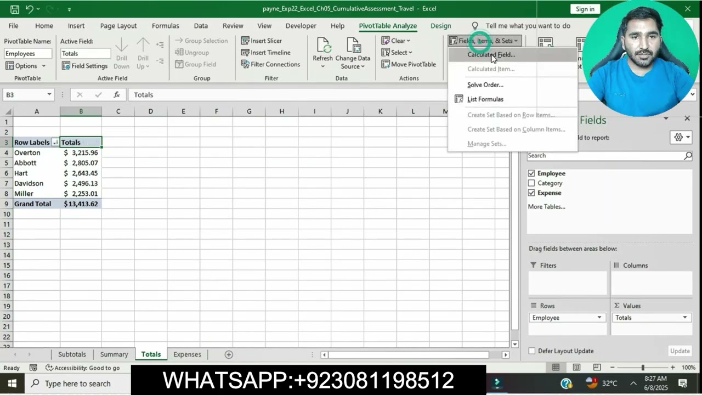
Task: Open Field Settings for active field
Action: [84, 66]
